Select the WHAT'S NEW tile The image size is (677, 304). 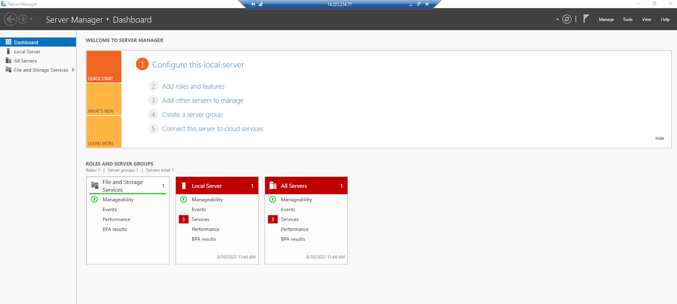[104, 99]
